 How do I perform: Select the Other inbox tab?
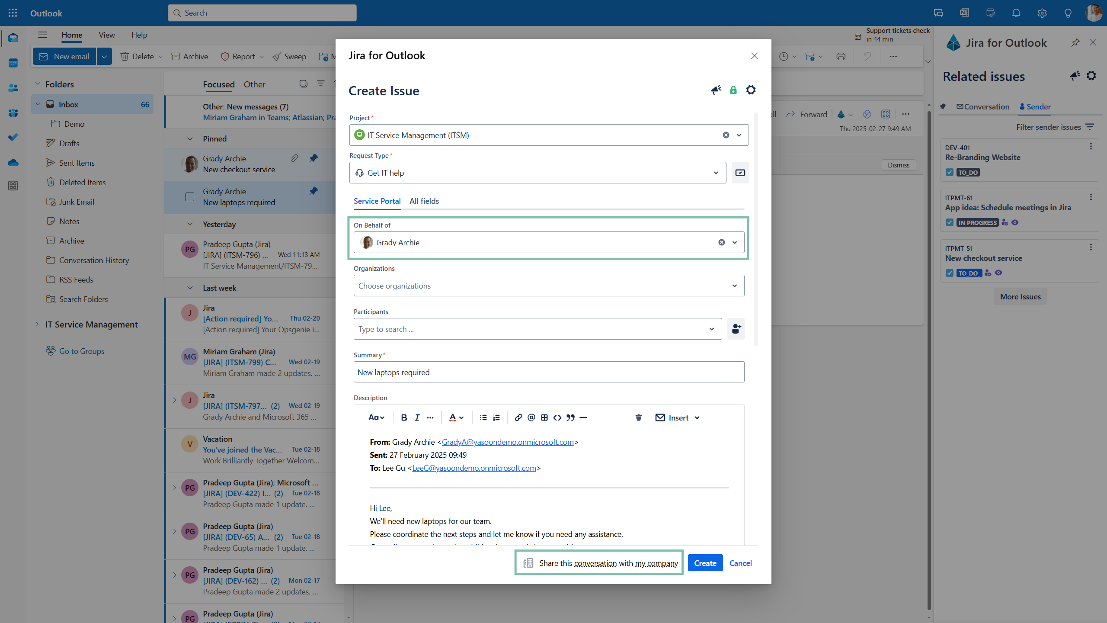255,84
